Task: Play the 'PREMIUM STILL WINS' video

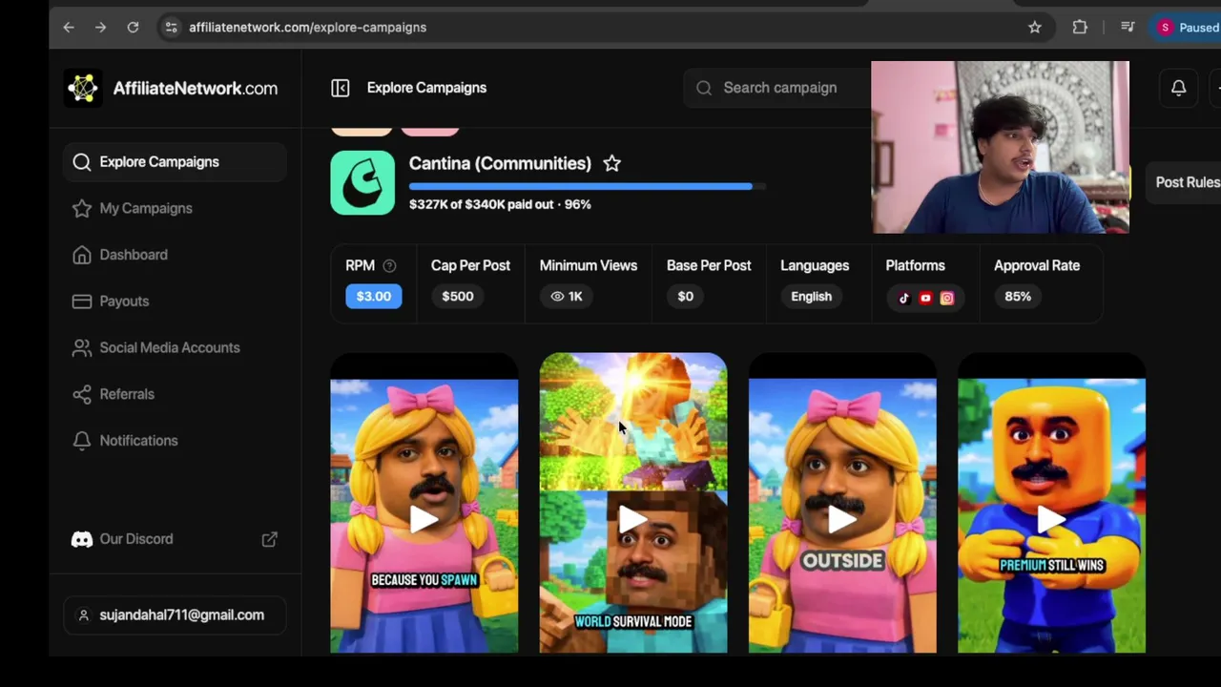Action: click(x=1051, y=518)
